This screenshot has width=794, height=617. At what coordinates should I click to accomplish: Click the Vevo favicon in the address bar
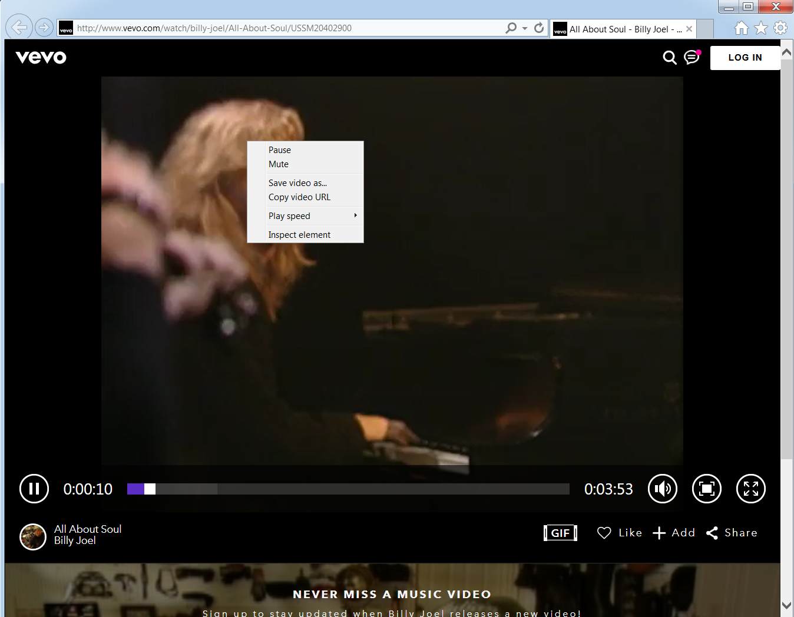tap(66, 28)
